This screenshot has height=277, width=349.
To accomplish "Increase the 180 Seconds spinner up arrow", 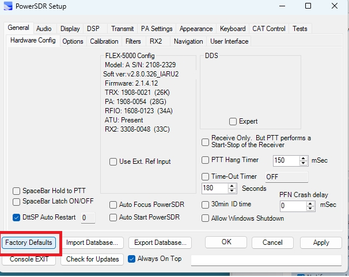I will click(x=232, y=186).
